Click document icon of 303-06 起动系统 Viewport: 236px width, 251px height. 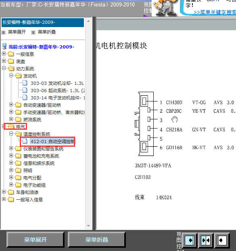pos(25,90)
